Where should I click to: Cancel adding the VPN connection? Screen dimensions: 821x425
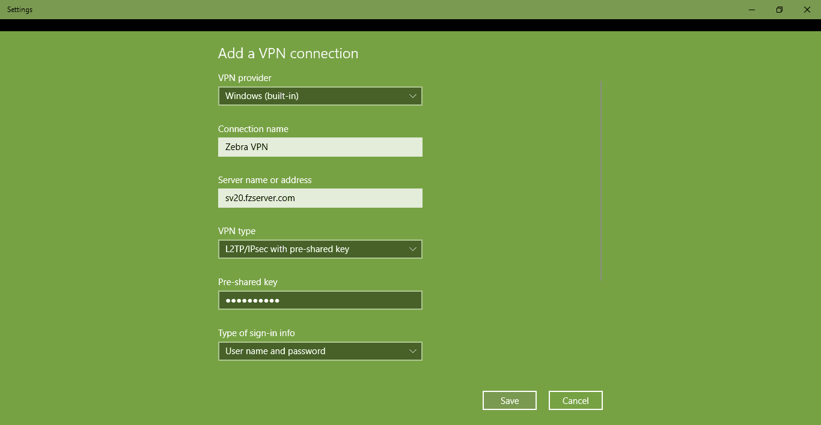point(575,401)
